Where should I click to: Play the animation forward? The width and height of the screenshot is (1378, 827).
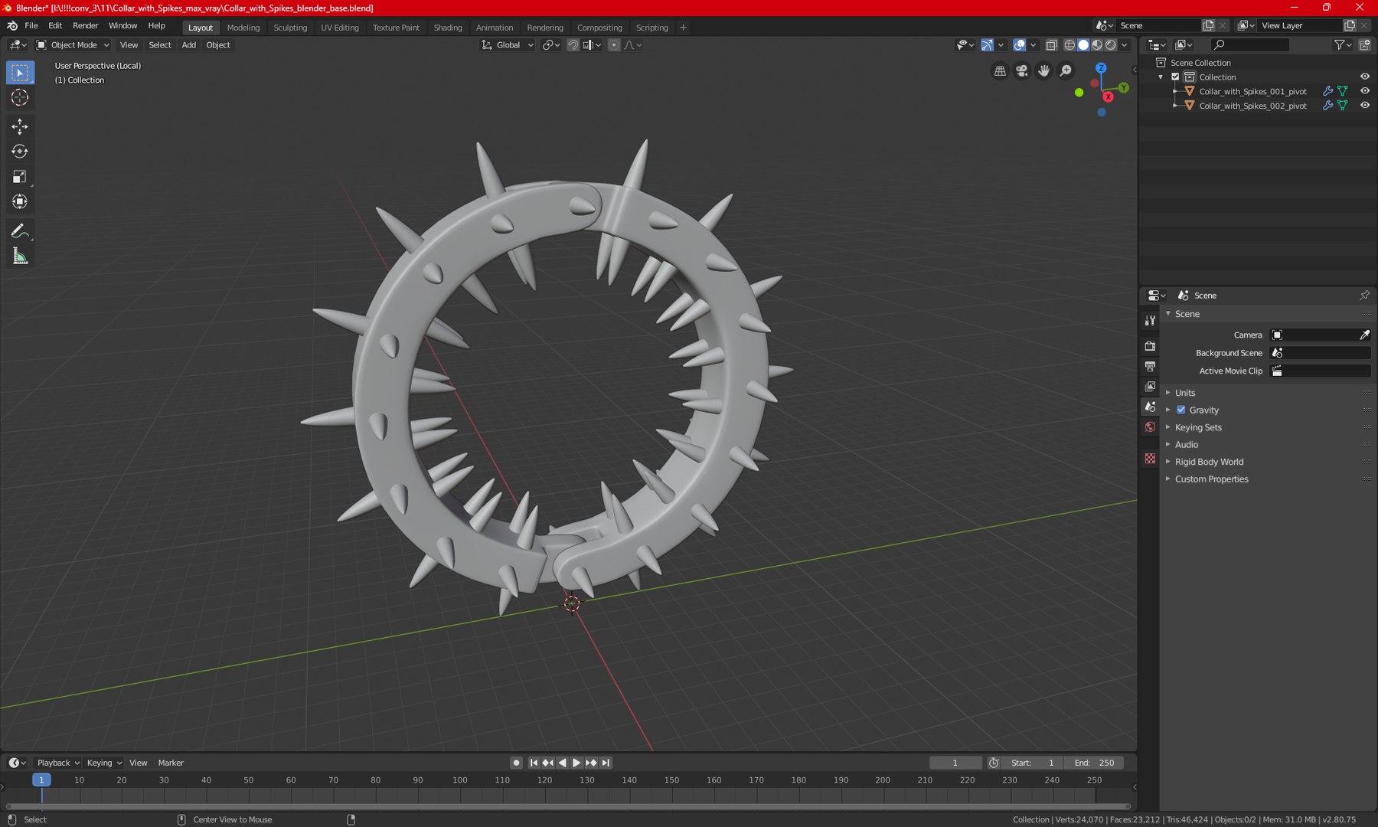pos(576,763)
